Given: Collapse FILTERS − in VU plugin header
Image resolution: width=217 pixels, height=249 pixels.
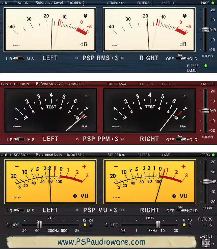Looking at the screenshot, I should coord(146,155).
